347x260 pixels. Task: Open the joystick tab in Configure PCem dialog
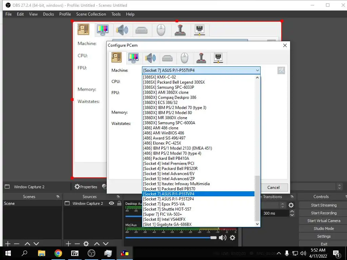201,58
